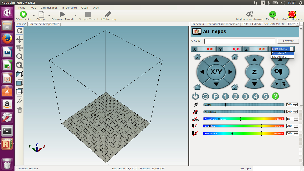Switch to isometric cube view
Image resolution: width=304 pixels, height=171 pixels.
(x=19, y=74)
